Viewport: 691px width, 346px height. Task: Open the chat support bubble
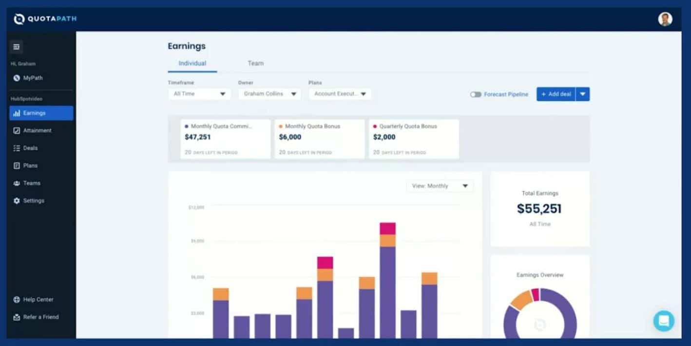664,321
